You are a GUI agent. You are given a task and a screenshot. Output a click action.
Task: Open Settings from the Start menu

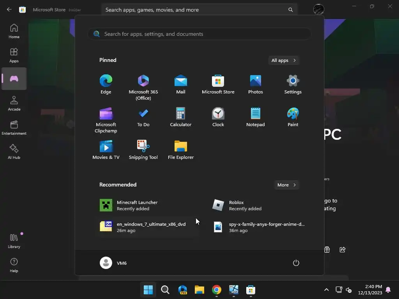tap(293, 84)
